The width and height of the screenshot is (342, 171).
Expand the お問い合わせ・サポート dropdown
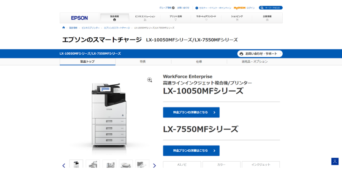(260, 54)
